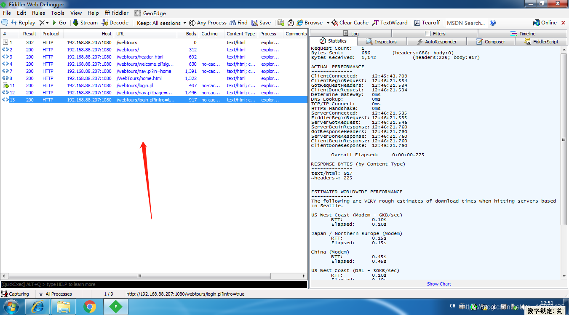Open the AutoResponder tab
The image size is (569, 315).
tap(437, 42)
